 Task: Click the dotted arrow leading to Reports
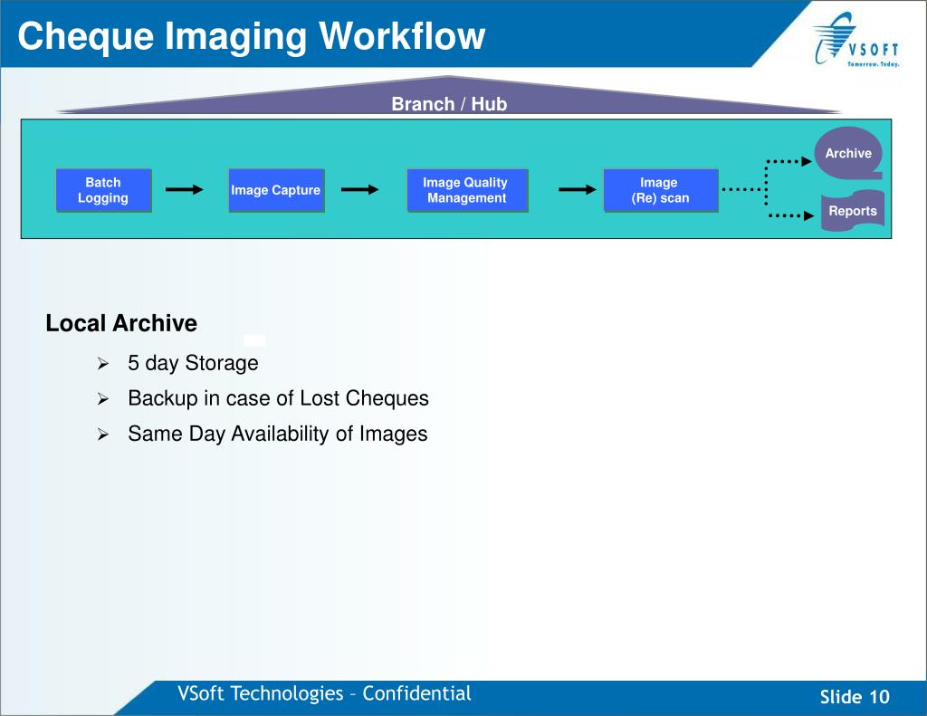[790, 215]
